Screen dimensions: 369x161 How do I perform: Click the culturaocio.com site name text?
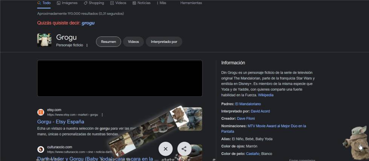click(x=59, y=147)
